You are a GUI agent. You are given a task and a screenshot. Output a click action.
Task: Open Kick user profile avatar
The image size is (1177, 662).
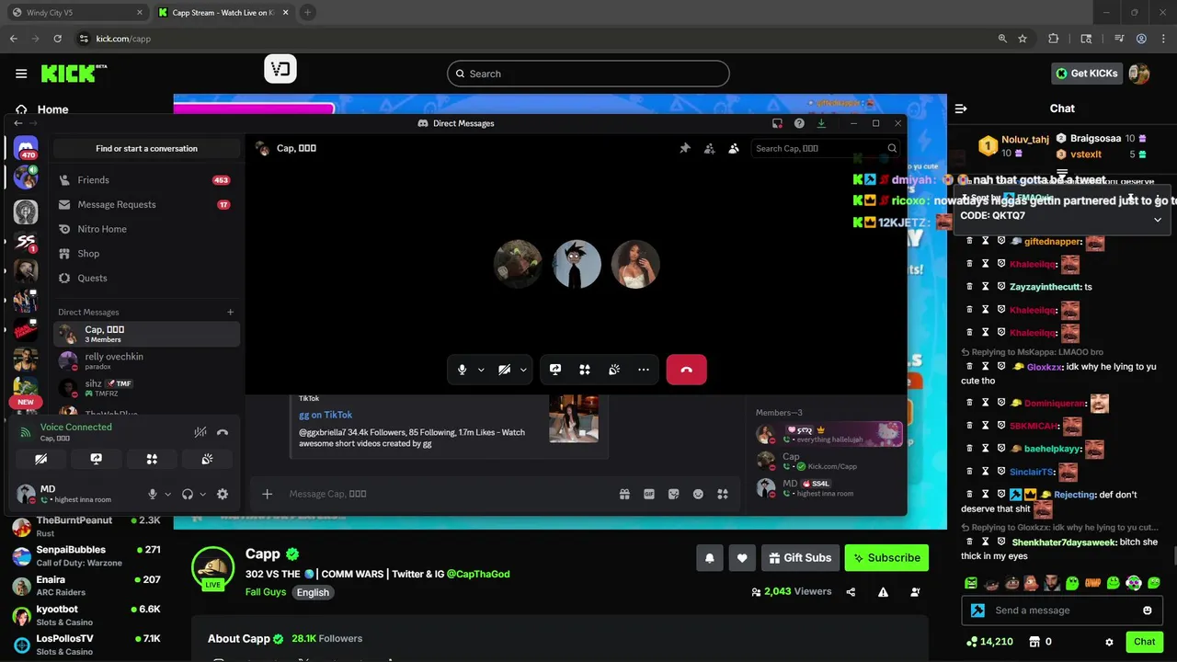[1139, 74]
